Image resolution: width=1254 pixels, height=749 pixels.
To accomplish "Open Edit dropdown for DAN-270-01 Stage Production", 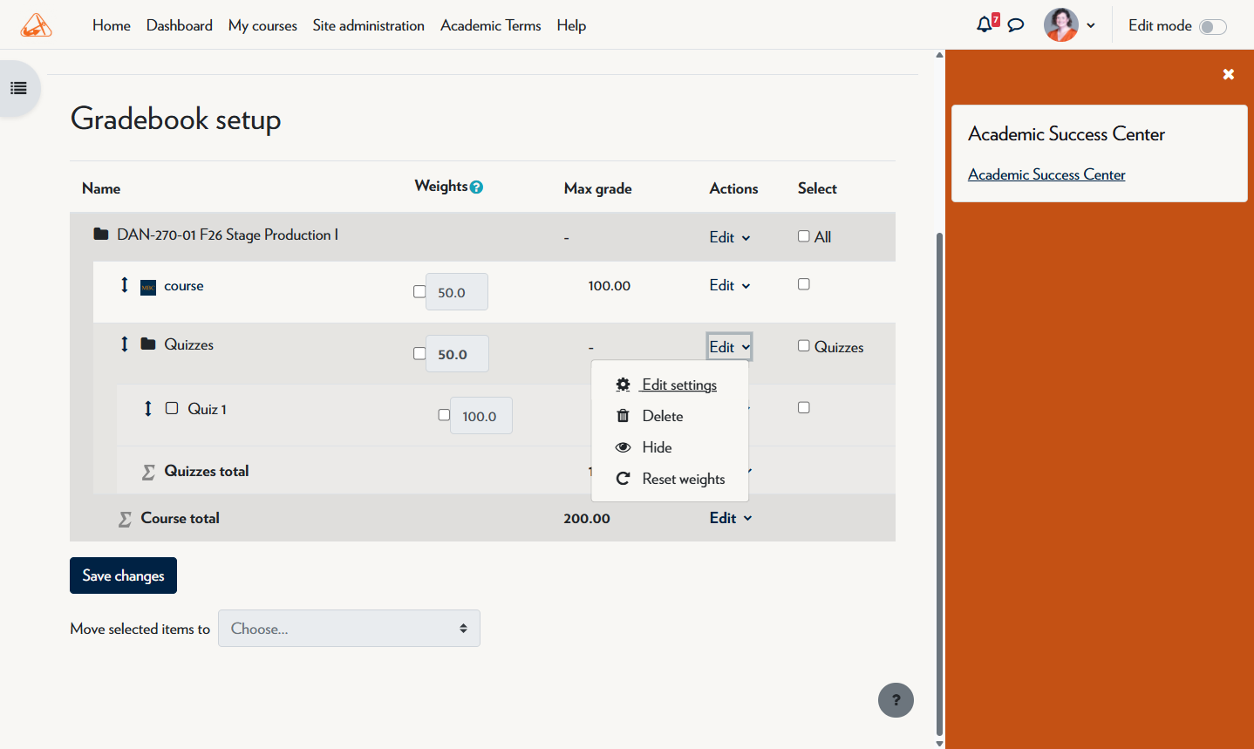I will (x=730, y=237).
